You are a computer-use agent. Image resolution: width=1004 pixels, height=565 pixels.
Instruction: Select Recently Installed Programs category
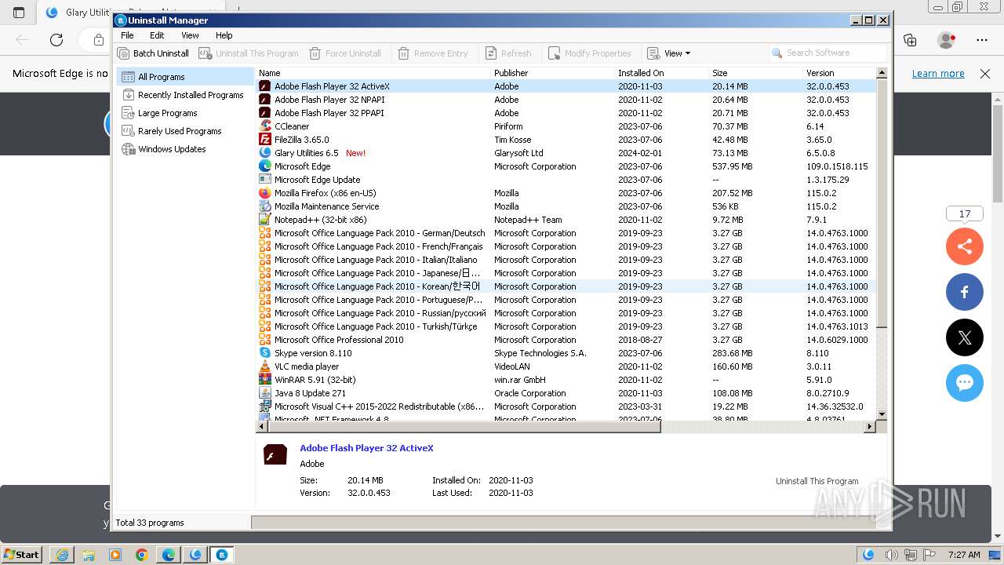185,95
